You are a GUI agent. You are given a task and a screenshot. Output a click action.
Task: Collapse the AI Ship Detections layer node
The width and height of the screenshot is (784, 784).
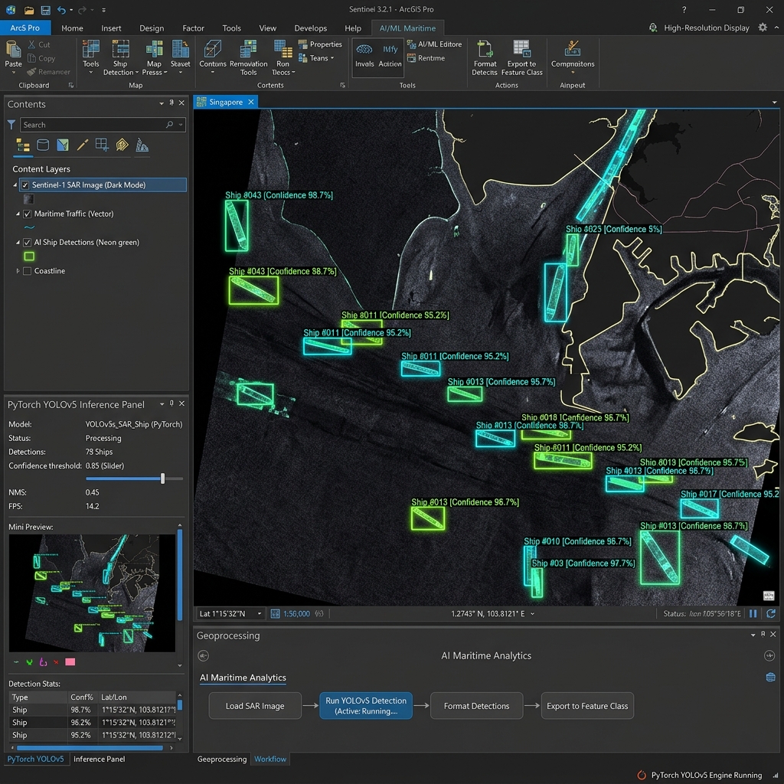click(18, 243)
